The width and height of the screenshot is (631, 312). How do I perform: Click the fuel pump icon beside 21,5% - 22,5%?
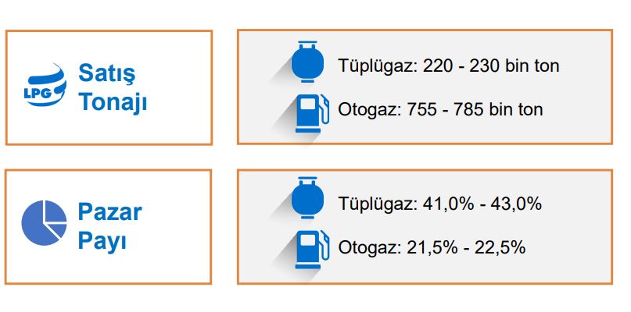pyautogui.click(x=312, y=250)
